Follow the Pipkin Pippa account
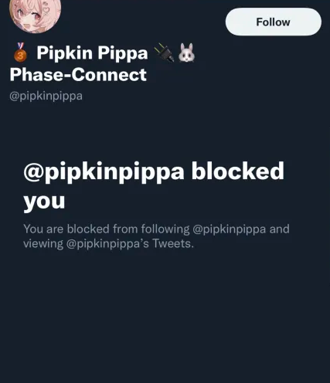Viewport: 330px width, 383px height. [x=274, y=22]
